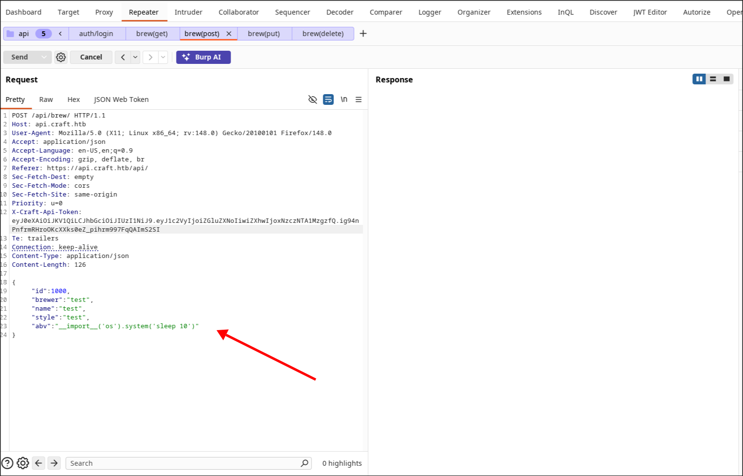Open the Autorize tab
The width and height of the screenshot is (743, 476).
(x=697, y=12)
